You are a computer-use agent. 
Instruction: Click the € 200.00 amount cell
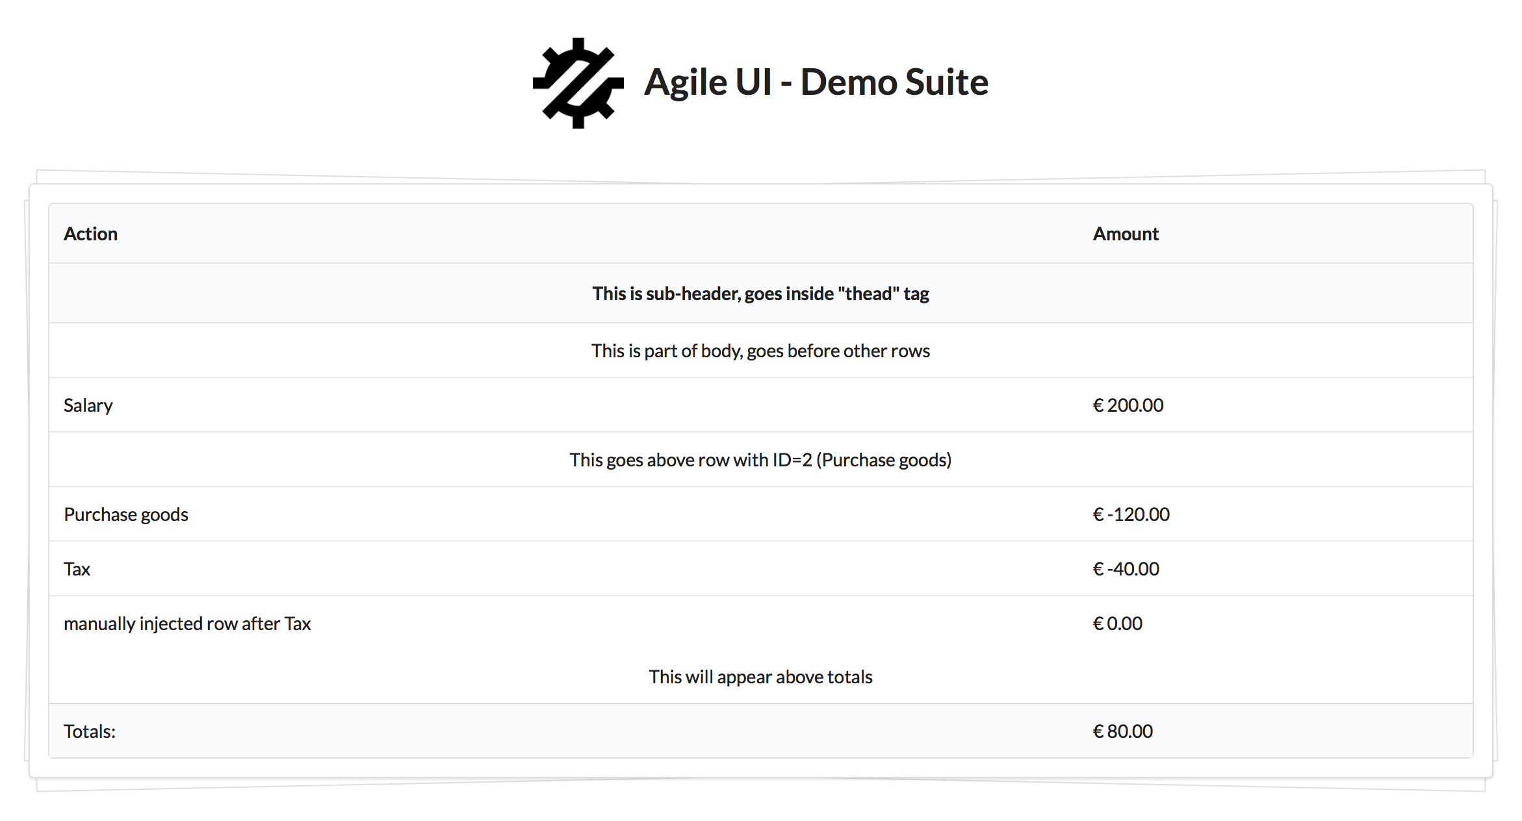point(1128,405)
